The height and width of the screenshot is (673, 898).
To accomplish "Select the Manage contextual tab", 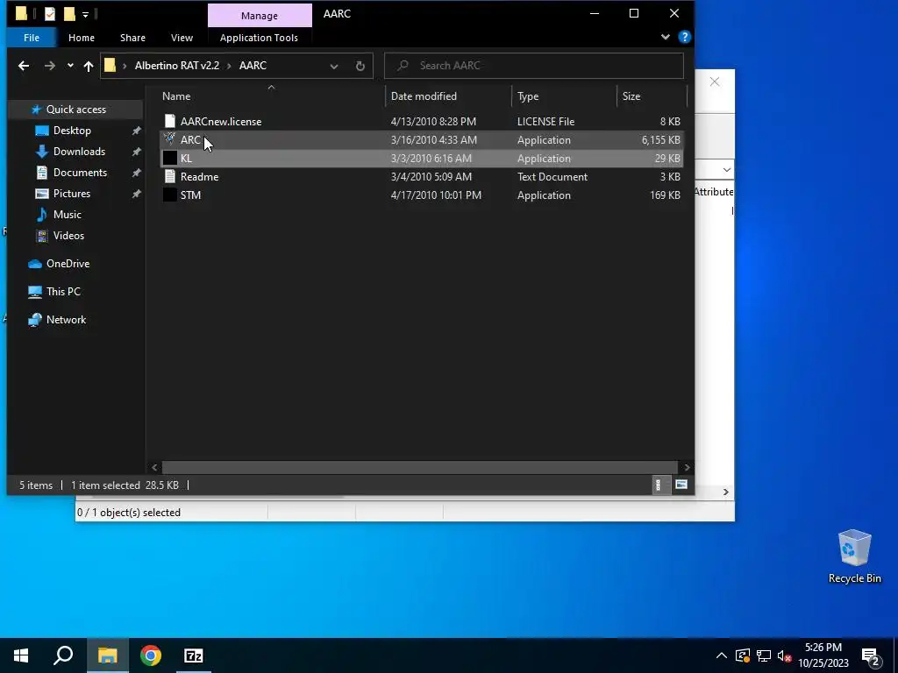I will pyautogui.click(x=260, y=16).
